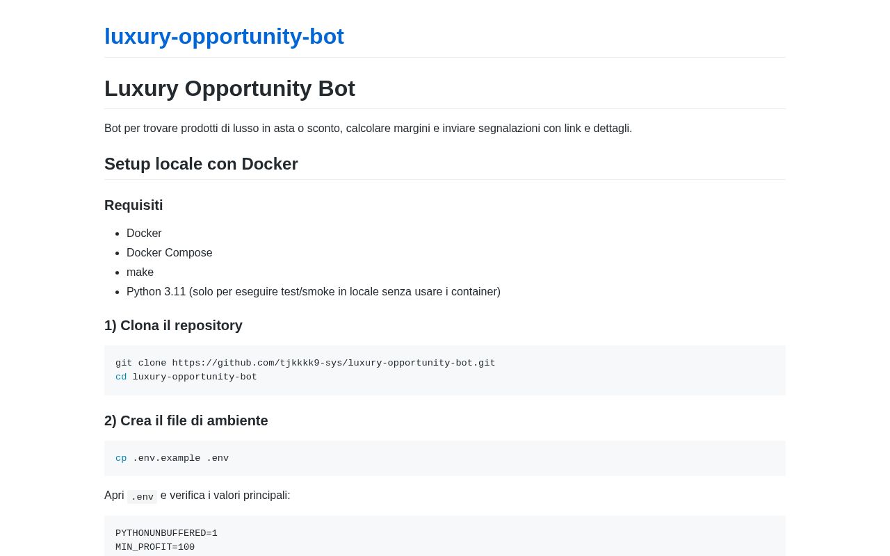
Task: Click the 'make' requirement list item
Action: 140,272
